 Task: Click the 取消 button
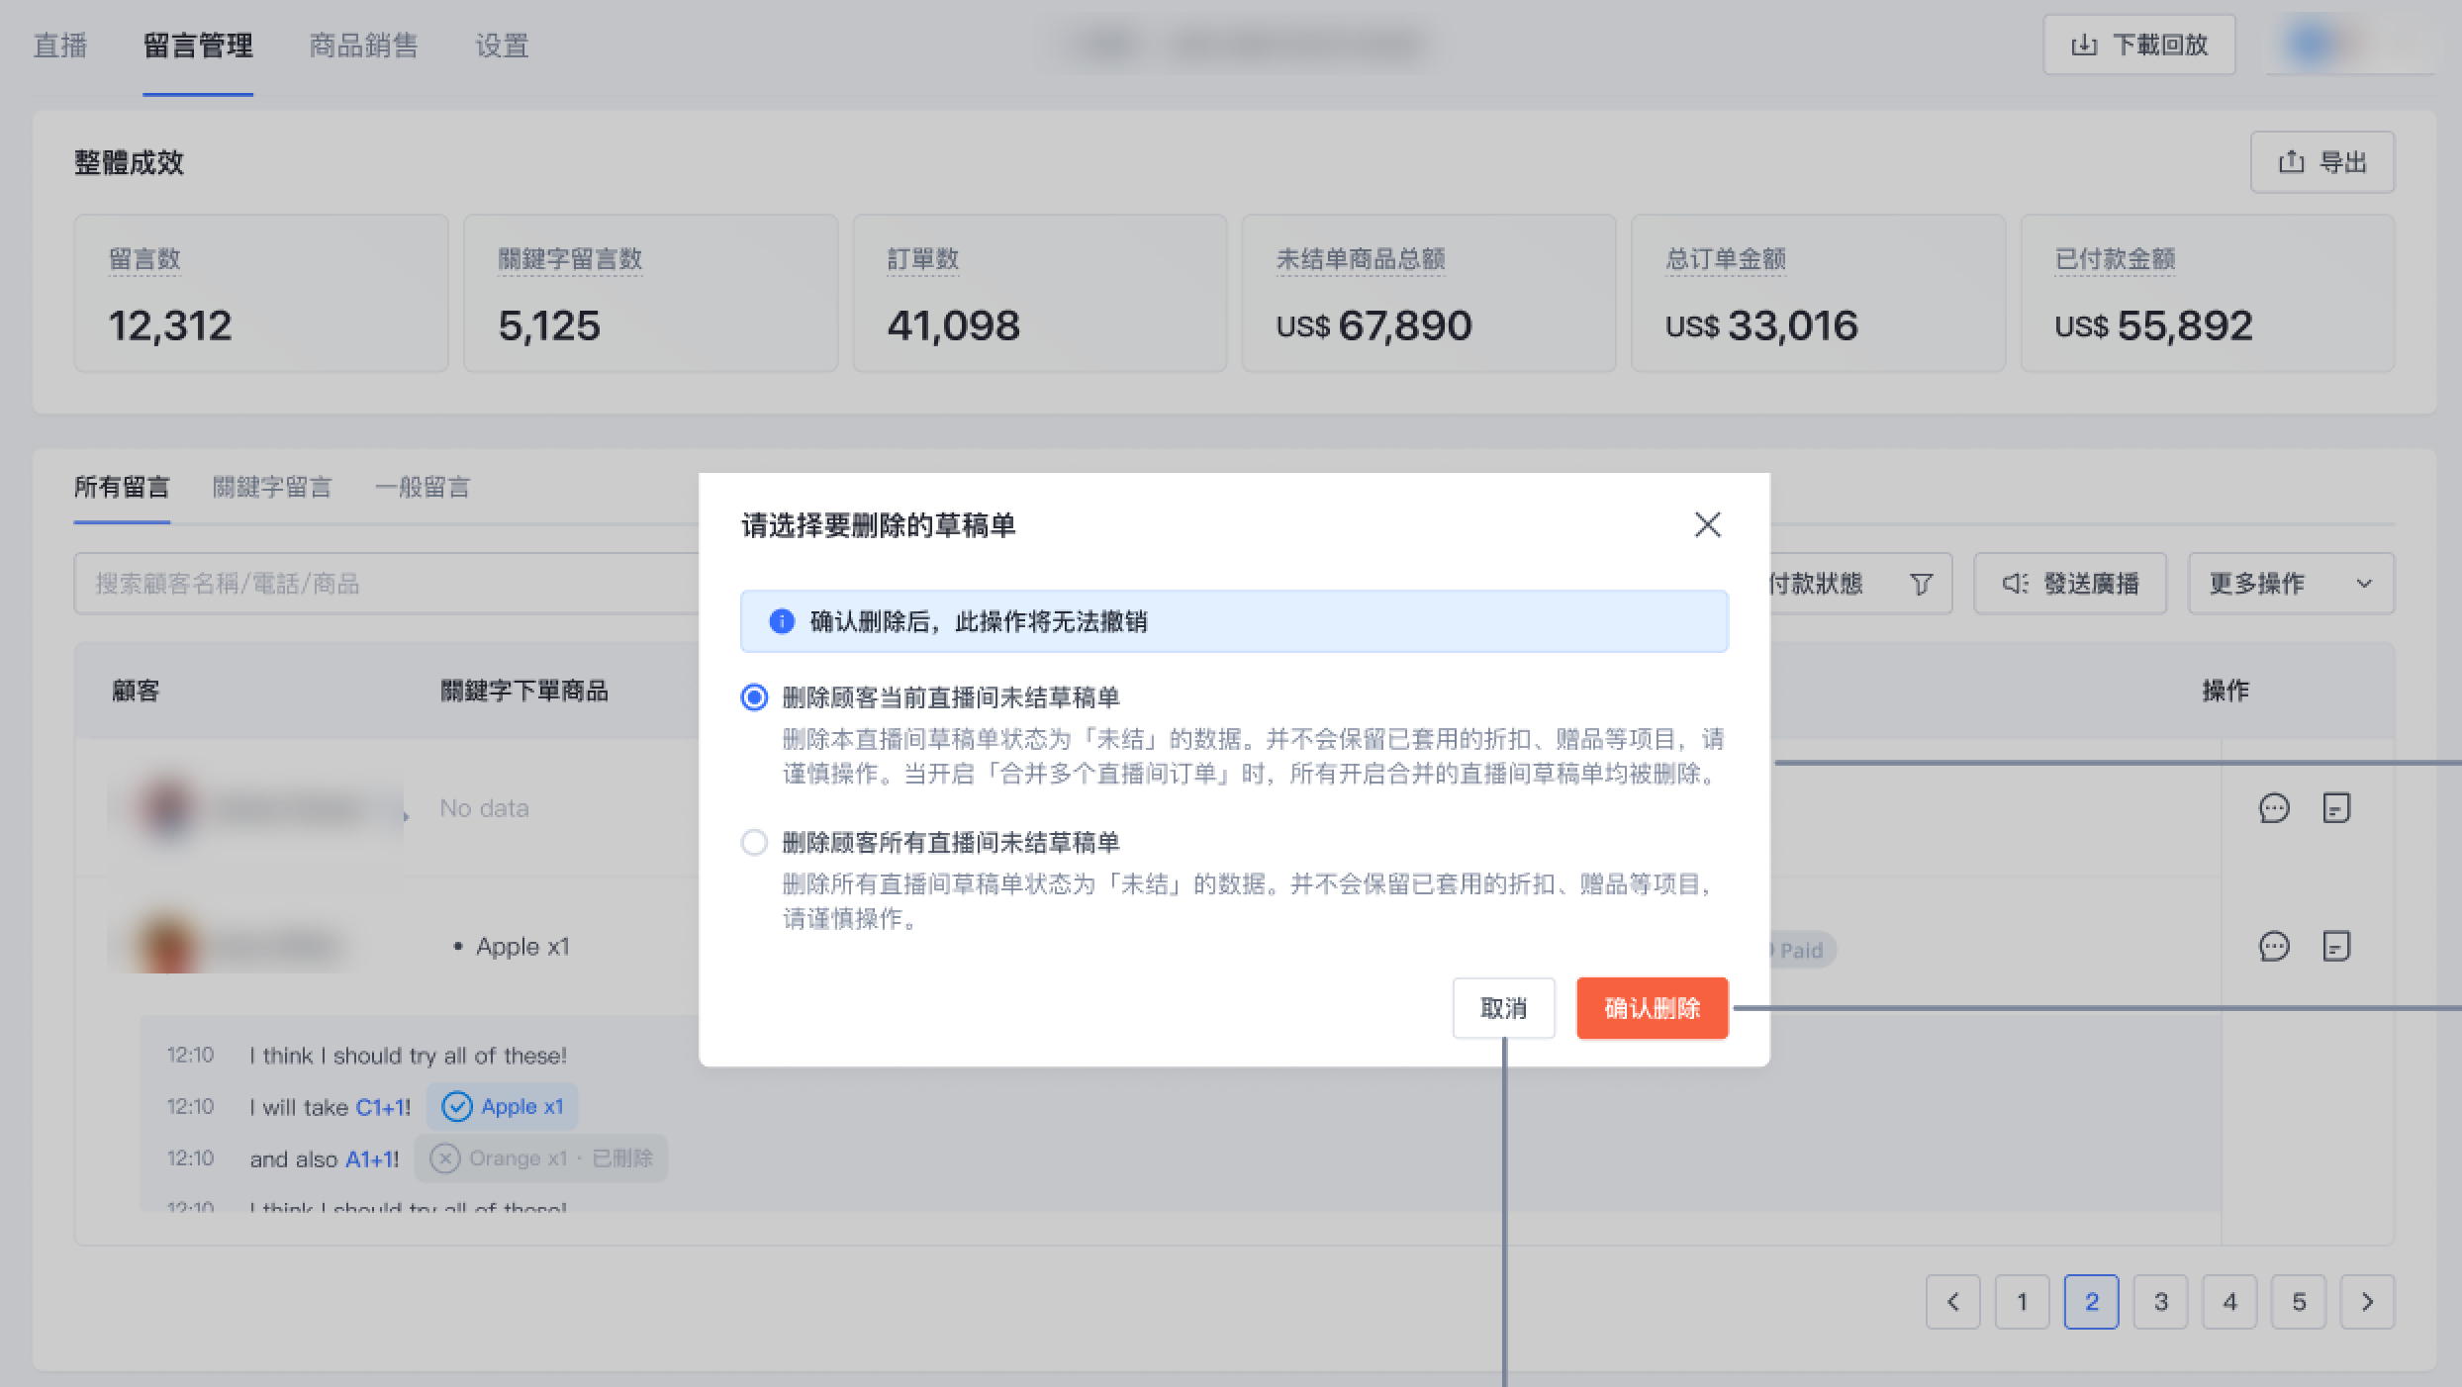click(x=1503, y=1008)
